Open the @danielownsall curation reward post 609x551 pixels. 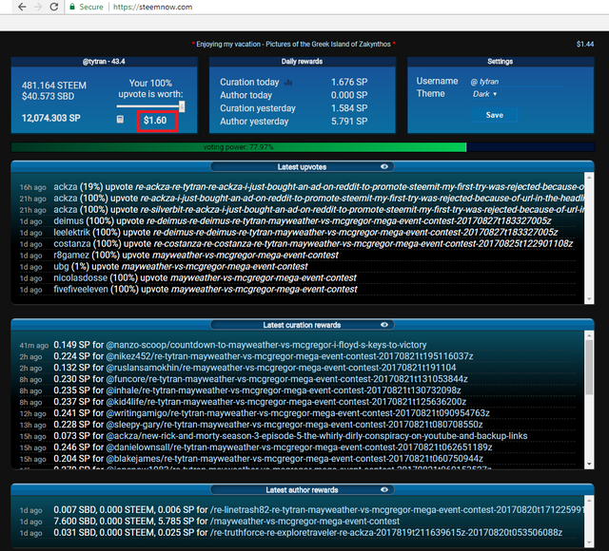coord(299,447)
